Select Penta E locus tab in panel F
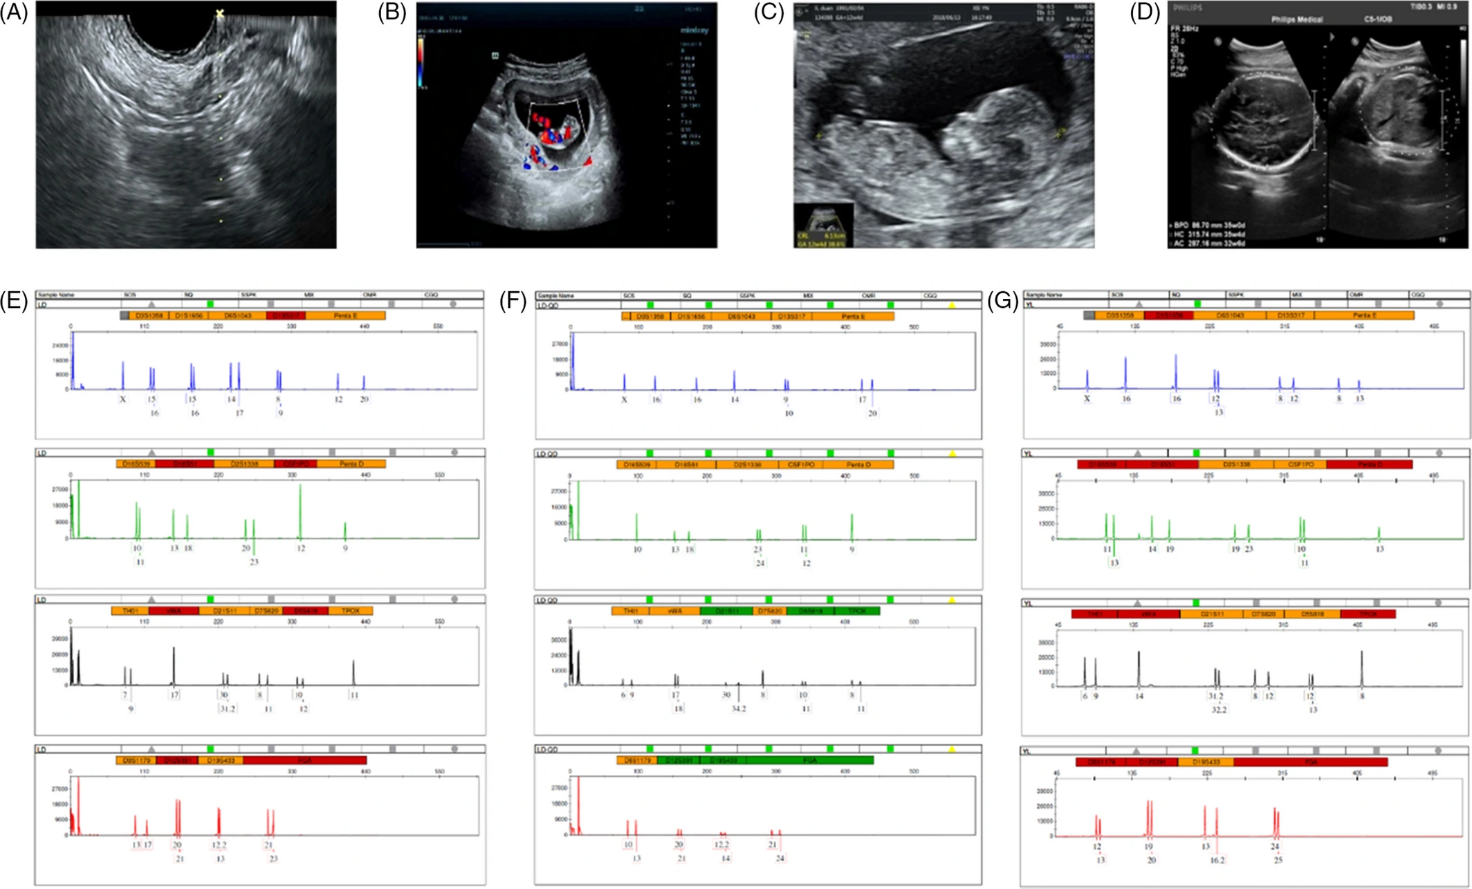This screenshot has height=889, width=1472. click(x=852, y=316)
